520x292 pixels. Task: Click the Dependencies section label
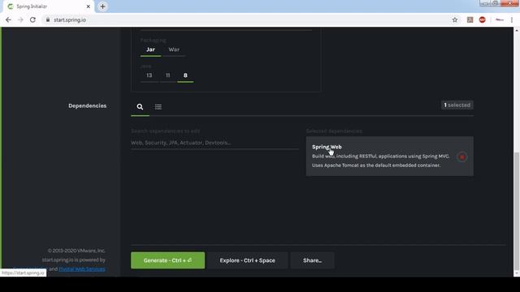pyautogui.click(x=87, y=105)
